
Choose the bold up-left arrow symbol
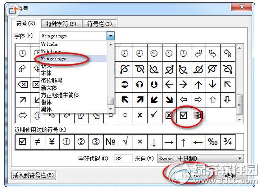[x=125, y=100]
